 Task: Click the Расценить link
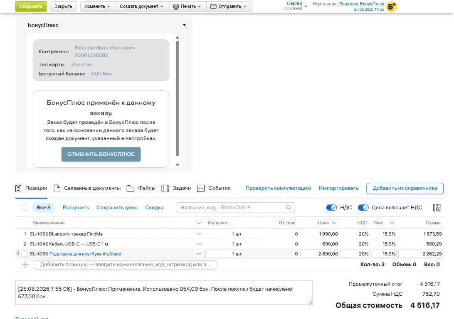pos(76,208)
